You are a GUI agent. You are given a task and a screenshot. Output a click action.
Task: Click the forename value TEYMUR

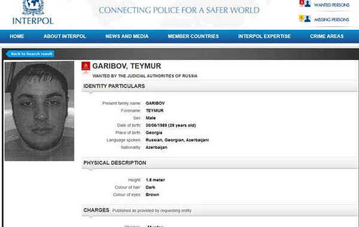pyautogui.click(x=154, y=111)
